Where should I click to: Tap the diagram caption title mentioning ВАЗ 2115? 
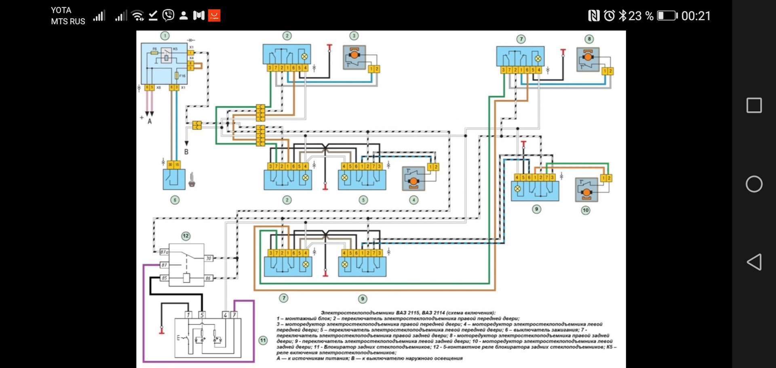point(408,313)
